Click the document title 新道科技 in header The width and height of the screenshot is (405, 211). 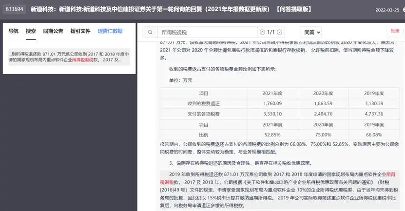tap(171, 9)
